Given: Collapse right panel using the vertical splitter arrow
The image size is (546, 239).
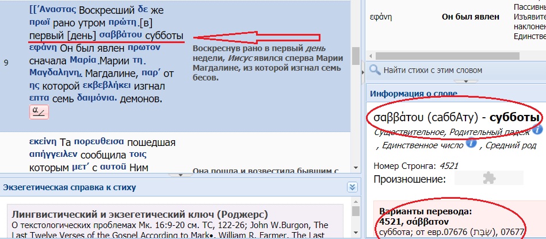Looking at the screenshot, I should 361,73.
